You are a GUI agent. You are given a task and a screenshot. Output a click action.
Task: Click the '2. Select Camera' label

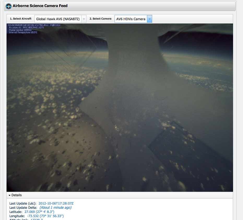pos(100,19)
